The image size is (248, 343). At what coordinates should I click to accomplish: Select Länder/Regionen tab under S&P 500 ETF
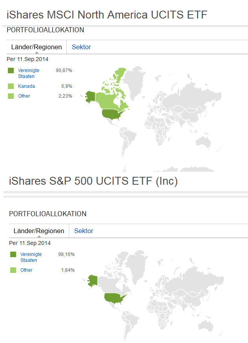(x=39, y=231)
